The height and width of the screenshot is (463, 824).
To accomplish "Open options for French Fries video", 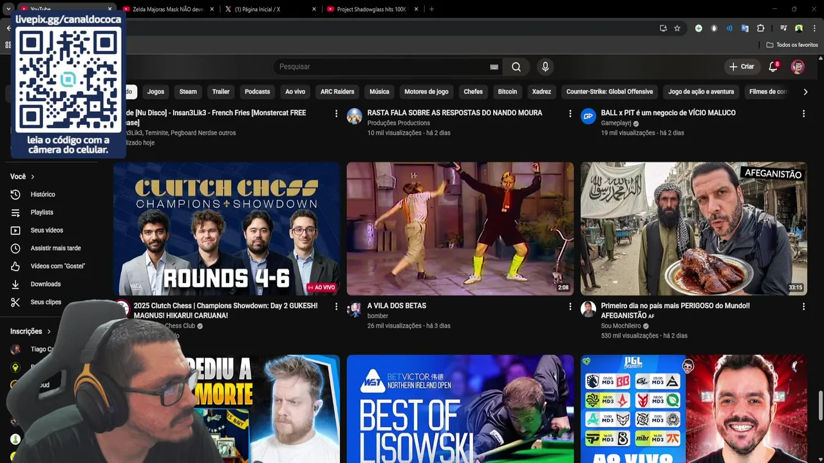I will 336,114.
